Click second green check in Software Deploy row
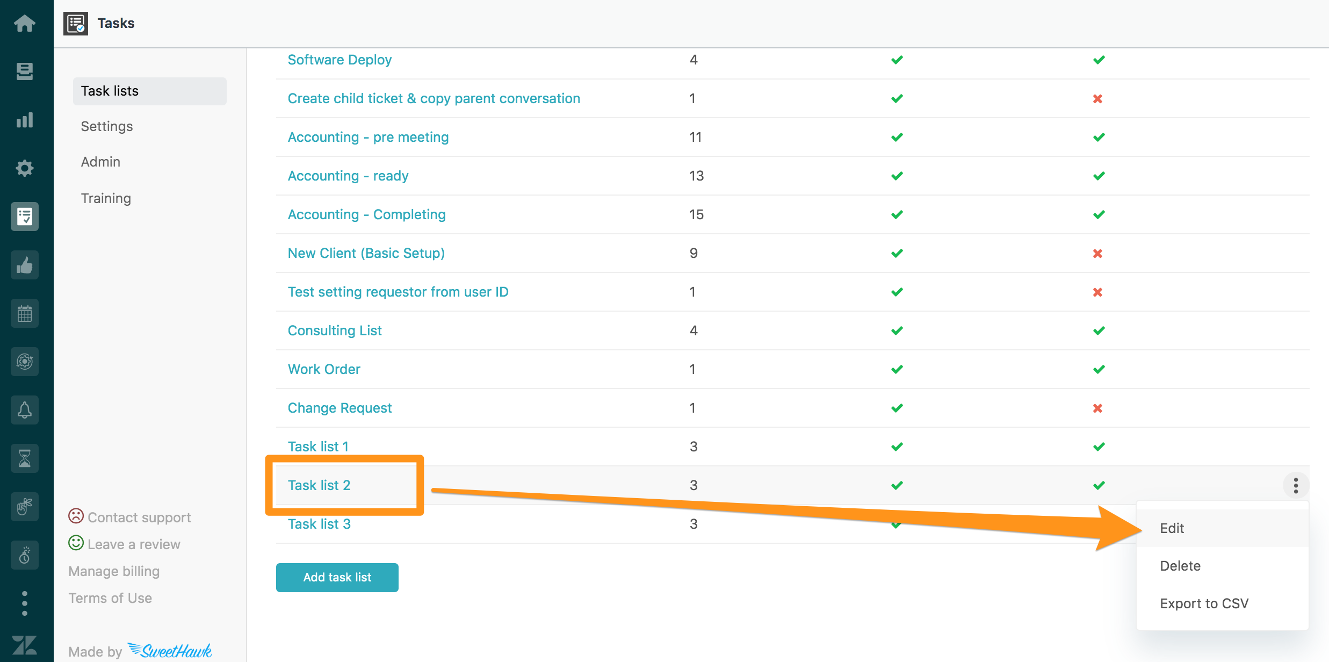Screen dimensions: 1329x662 (x=1099, y=60)
